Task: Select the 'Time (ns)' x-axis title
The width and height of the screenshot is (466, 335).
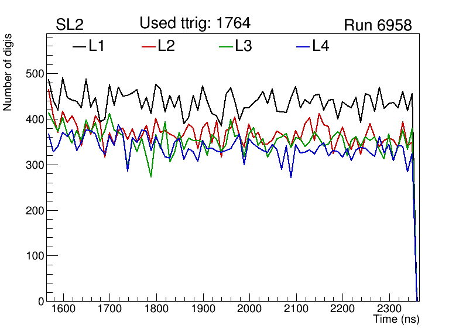Action: tap(396, 320)
